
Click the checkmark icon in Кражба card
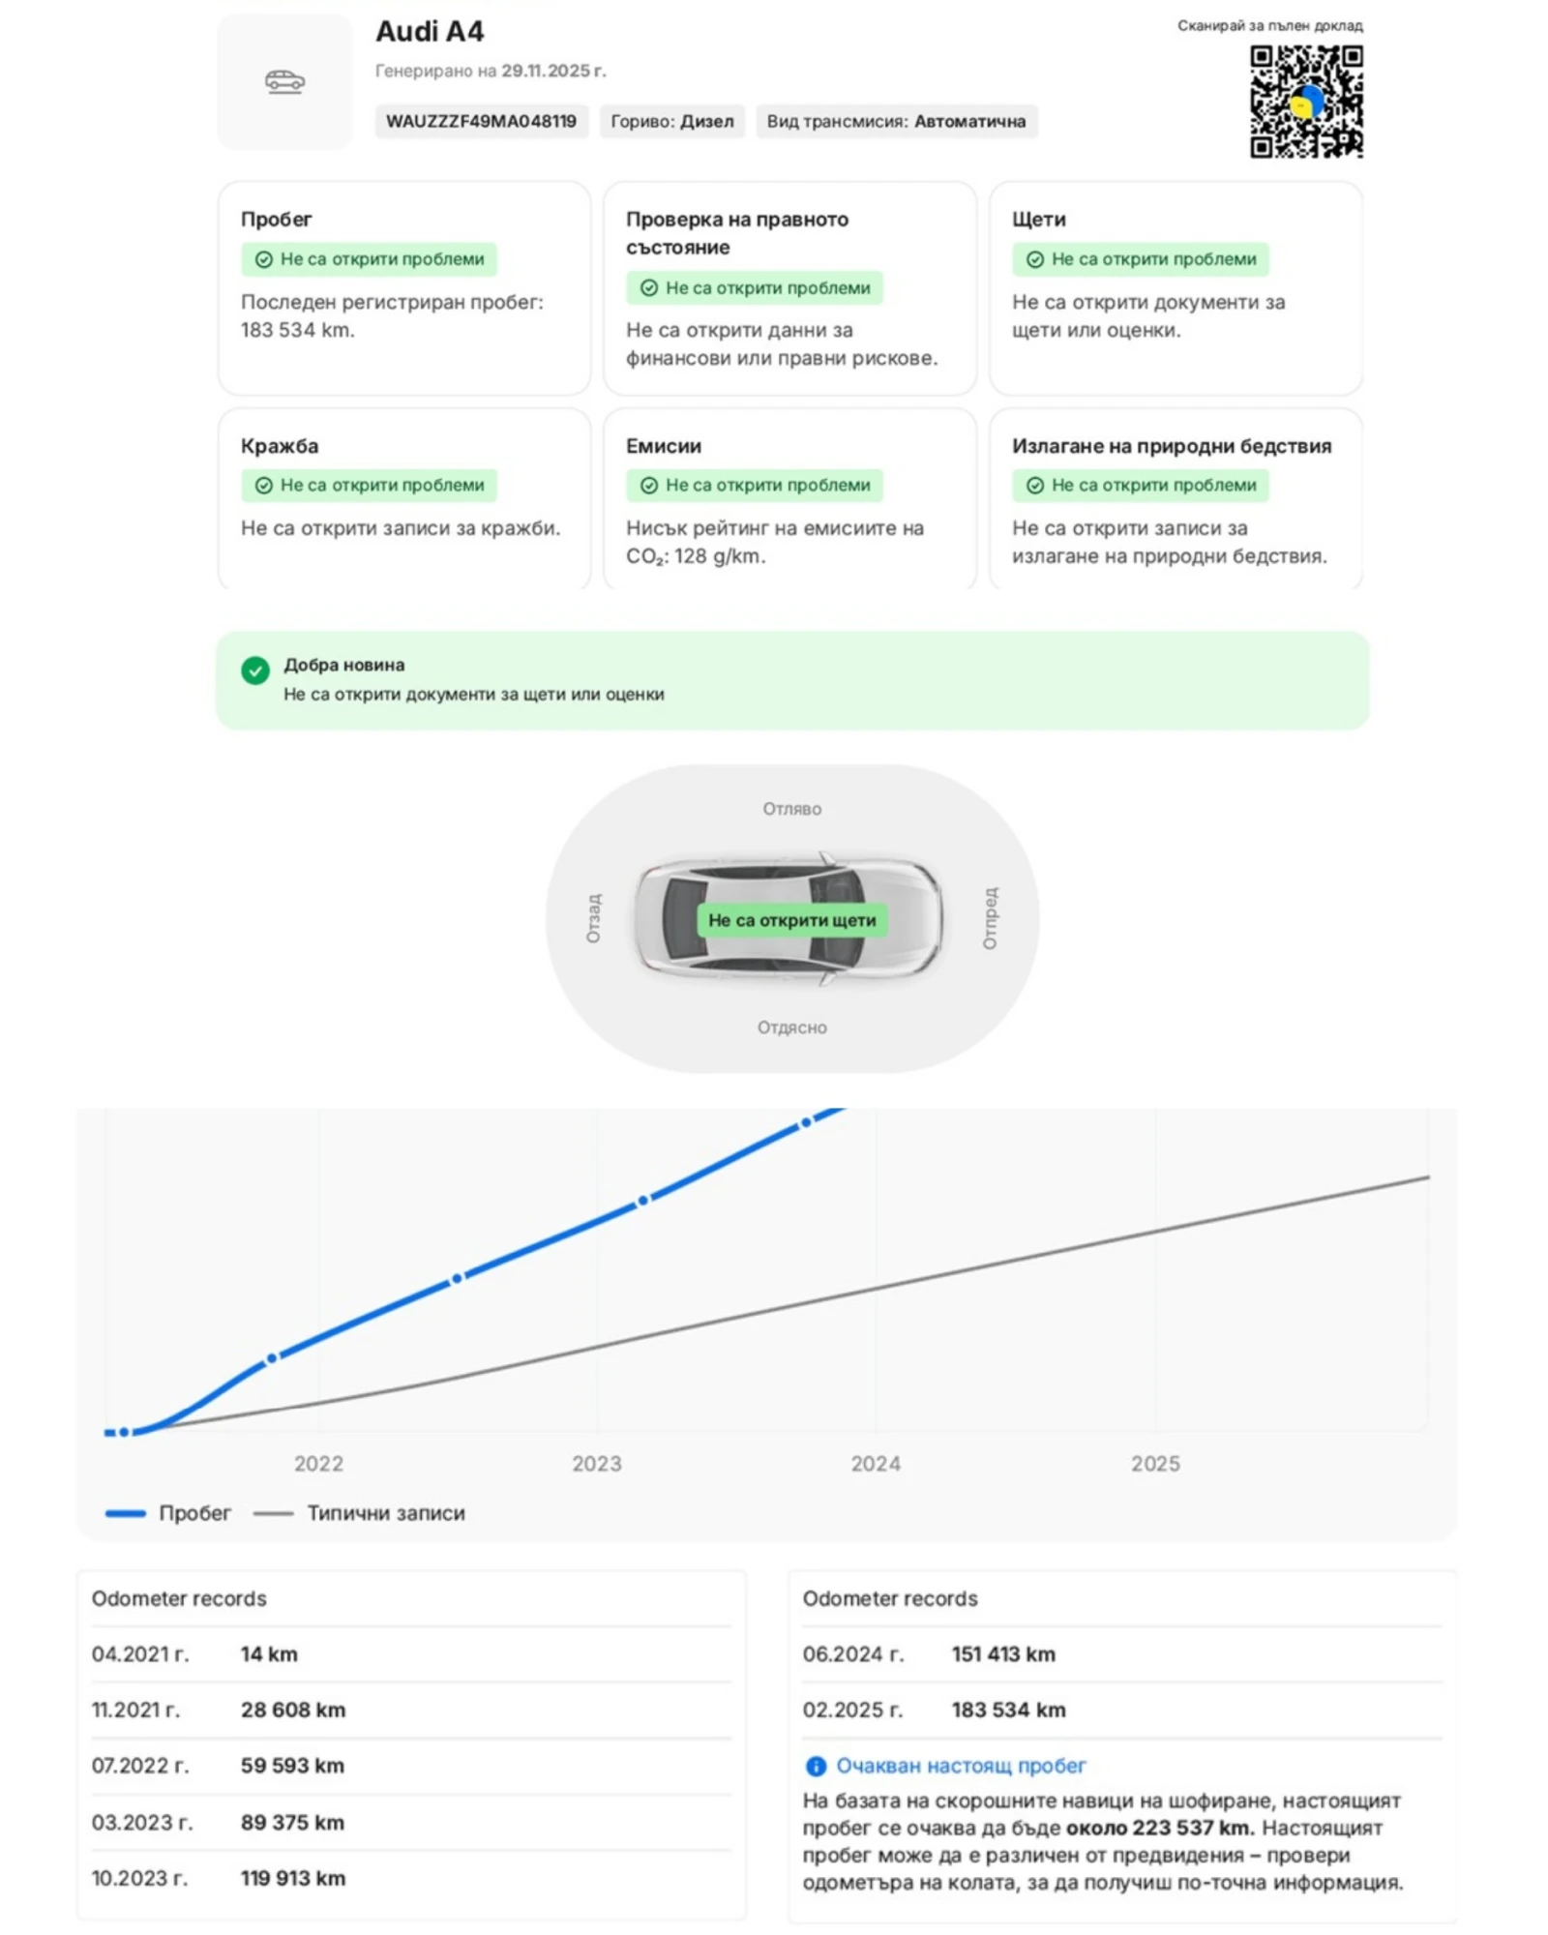tap(263, 486)
